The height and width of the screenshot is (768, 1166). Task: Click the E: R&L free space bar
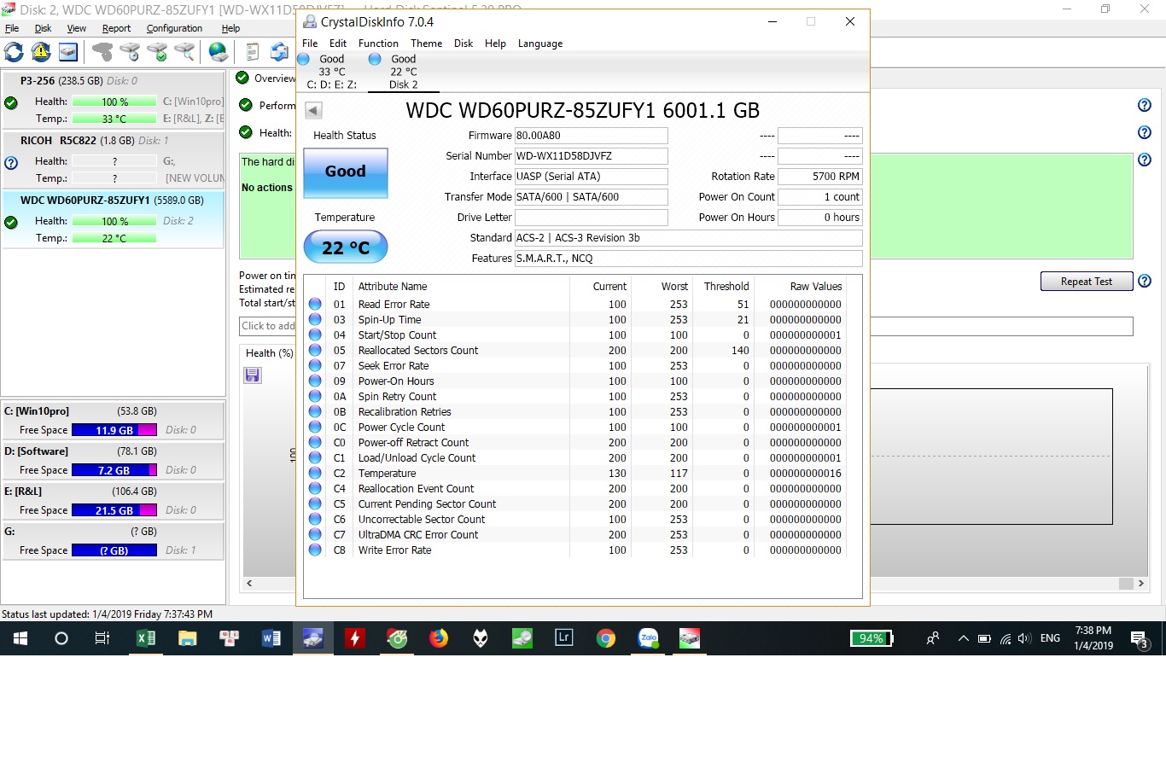(114, 510)
